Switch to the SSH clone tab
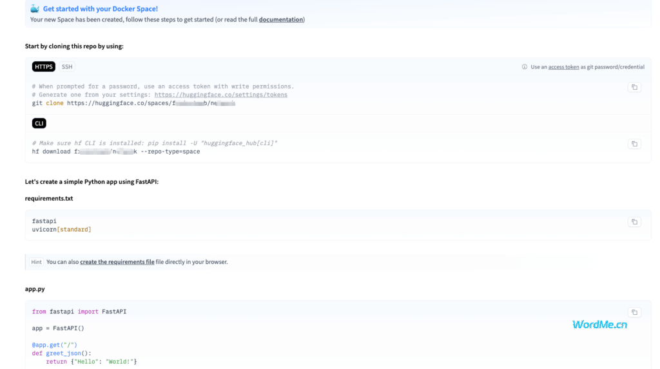Image resolution: width=660 pixels, height=369 pixels. pos(67,66)
